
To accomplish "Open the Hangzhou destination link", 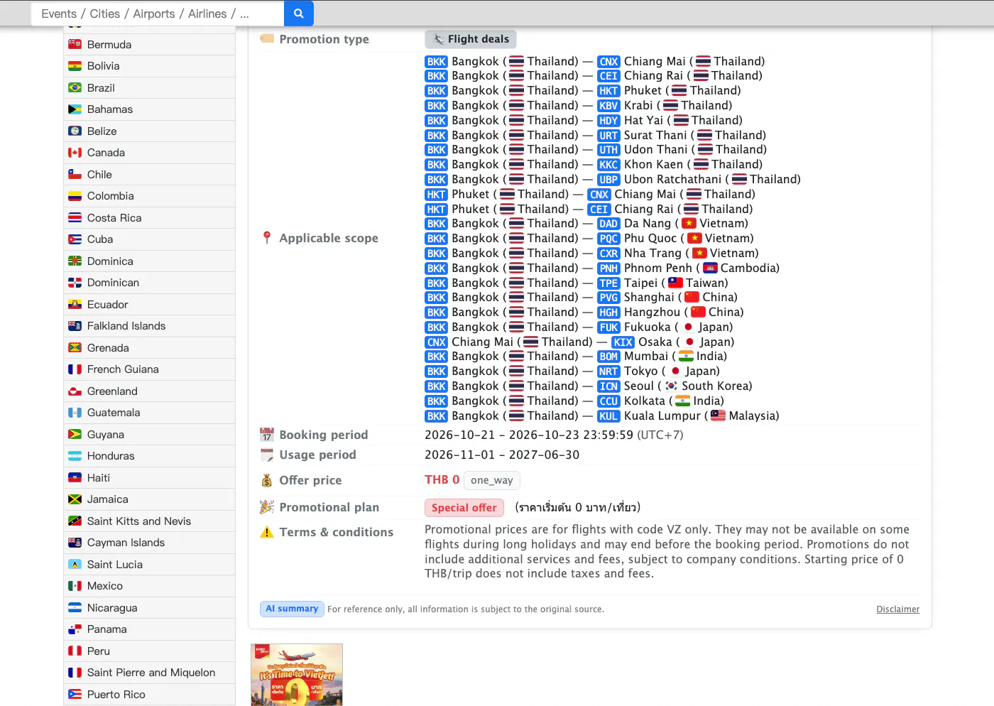I will click(x=652, y=313).
